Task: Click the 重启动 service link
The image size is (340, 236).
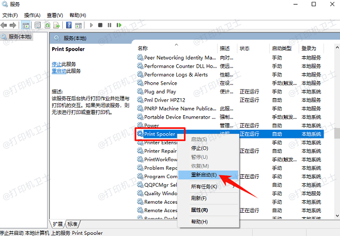Action: tap(58, 71)
